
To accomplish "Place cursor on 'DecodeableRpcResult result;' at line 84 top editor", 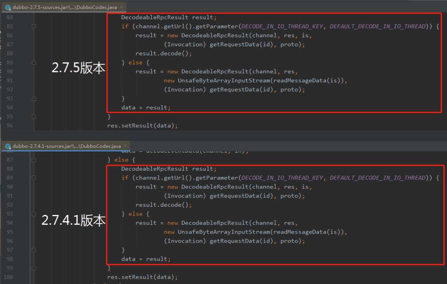I will pos(169,17).
